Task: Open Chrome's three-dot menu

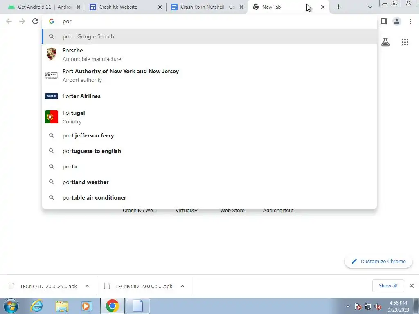Action: point(410,21)
